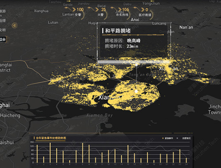The width and height of the screenshot is (221, 168).
Task: Open the 文明 menu item
Action: (x=3, y=30)
